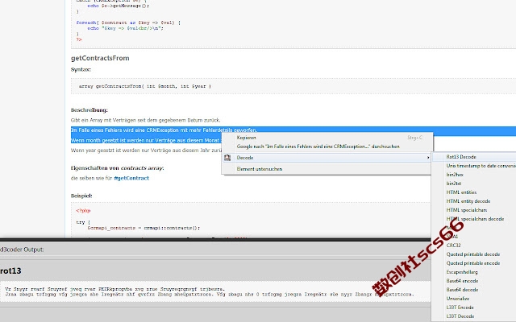Click the highlighted 'Im Falle eines Fehlers' line
516x322 pixels.
coord(164,130)
